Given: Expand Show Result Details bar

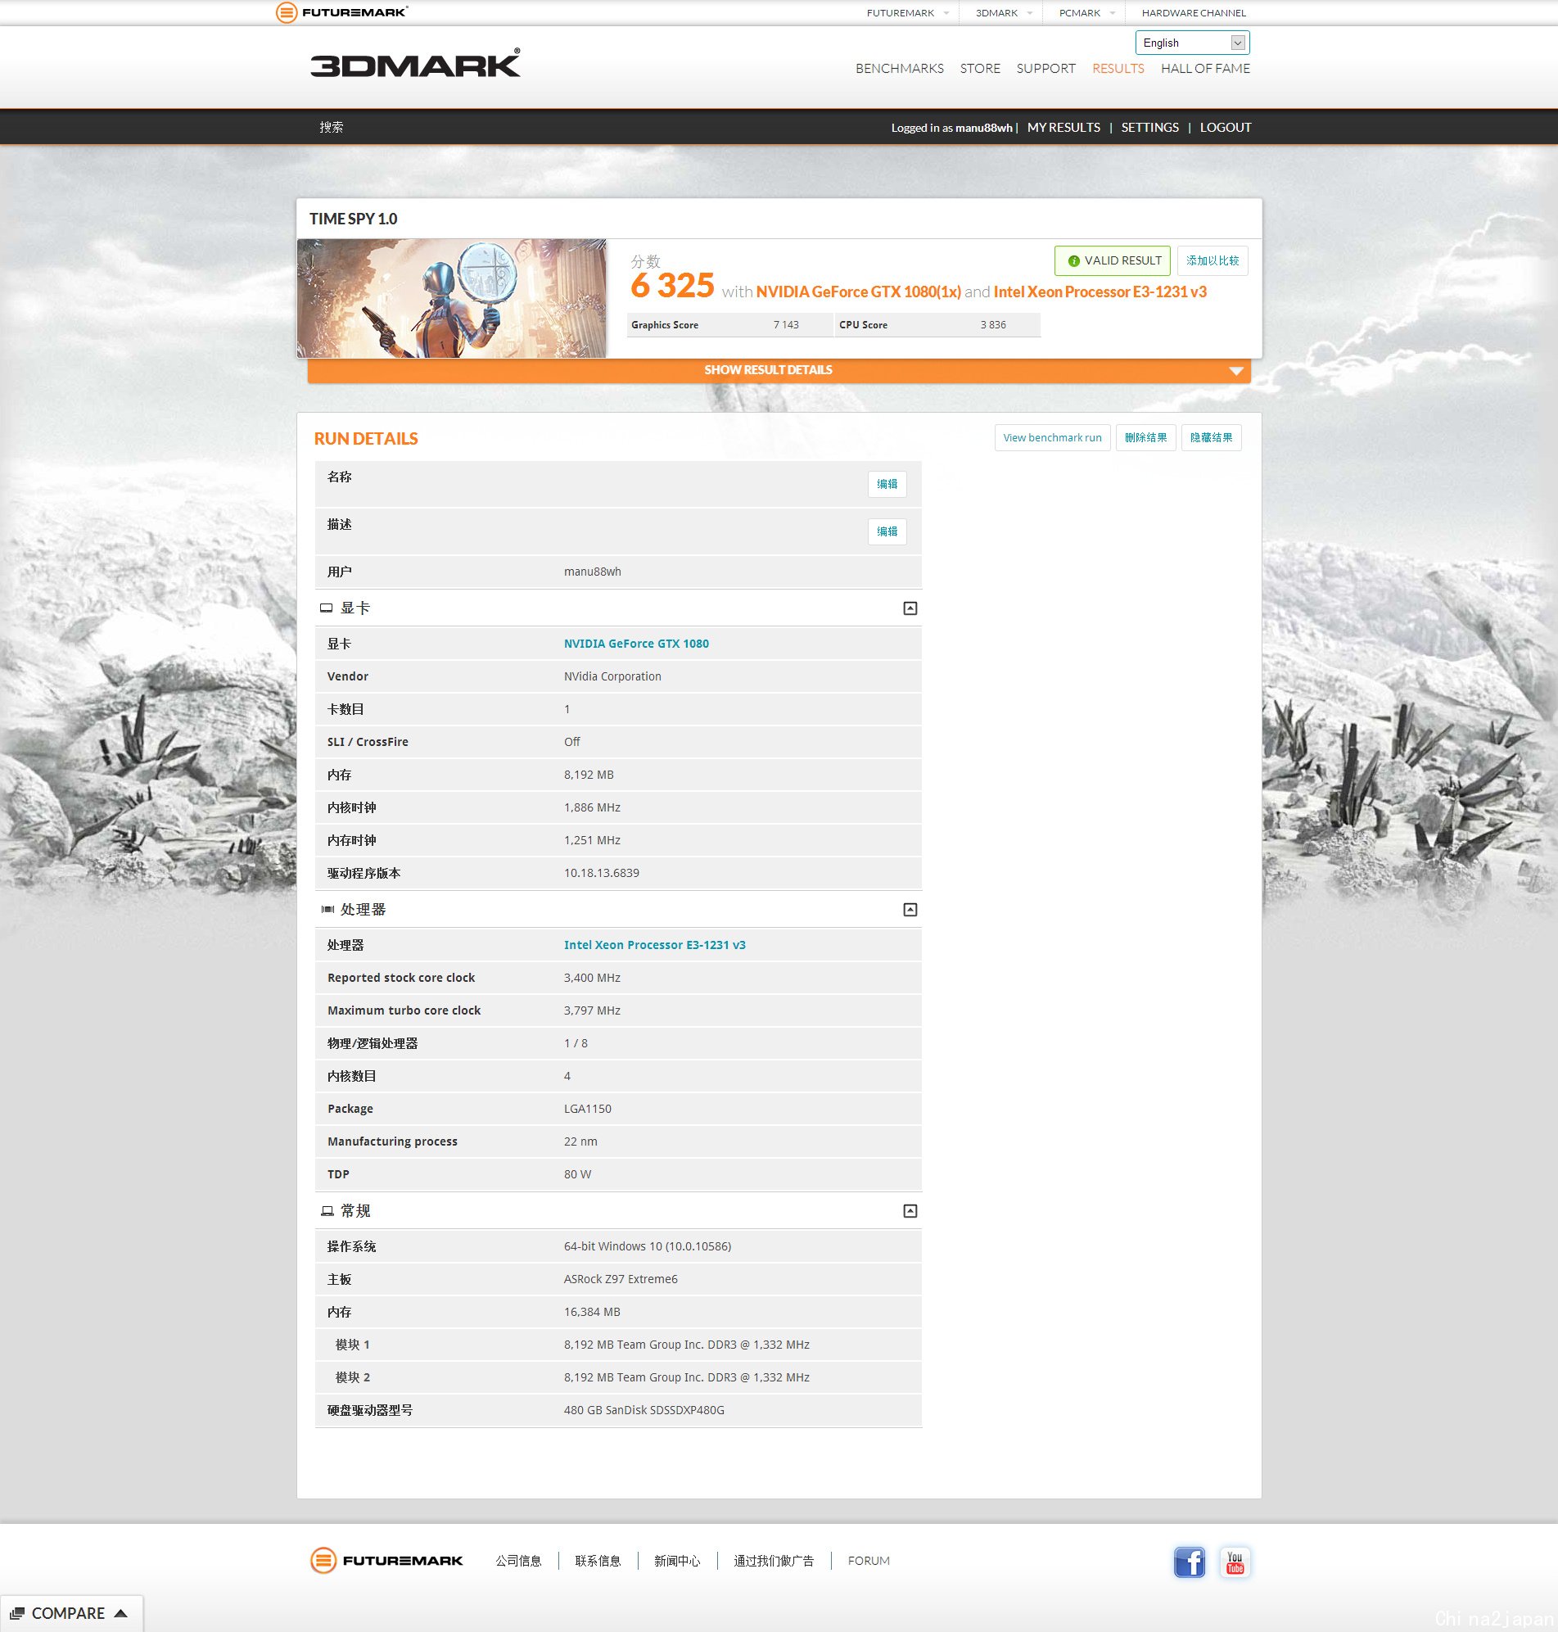Looking at the screenshot, I should coord(779,370).
